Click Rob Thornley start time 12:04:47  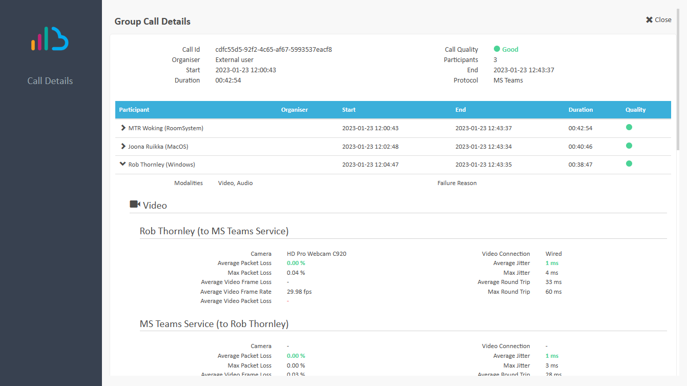point(370,165)
